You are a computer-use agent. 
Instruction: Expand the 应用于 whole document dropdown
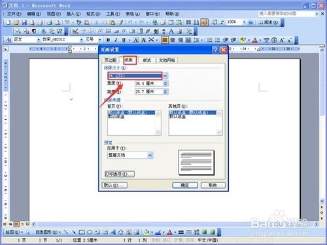[150, 155]
